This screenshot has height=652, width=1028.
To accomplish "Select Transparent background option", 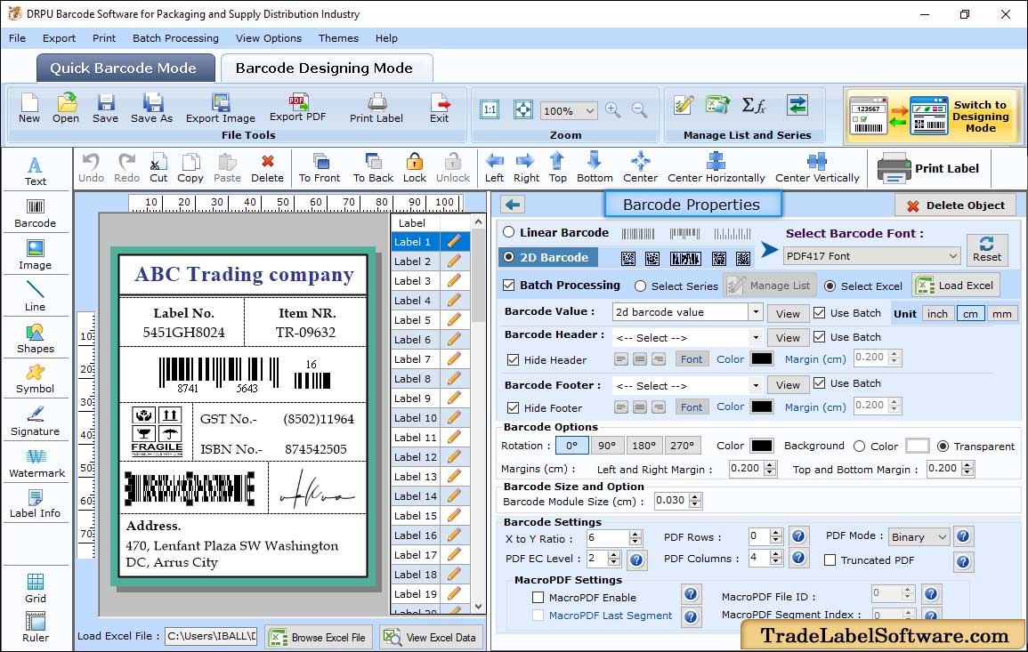I will click(x=943, y=447).
